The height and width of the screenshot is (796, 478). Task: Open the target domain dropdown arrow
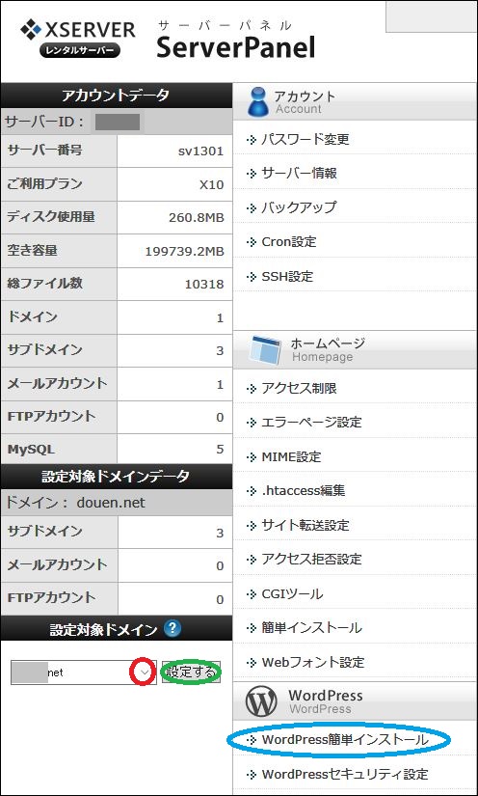tap(145, 672)
